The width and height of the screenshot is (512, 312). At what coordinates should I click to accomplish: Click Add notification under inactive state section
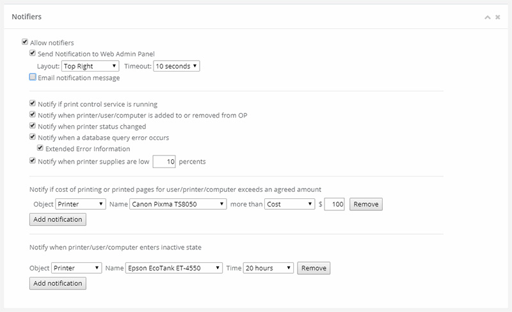pyautogui.click(x=58, y=283)
